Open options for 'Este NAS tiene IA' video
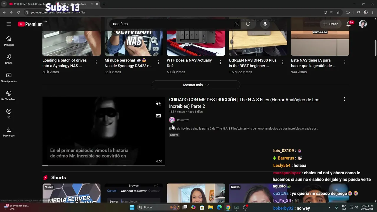 point(345,62)
